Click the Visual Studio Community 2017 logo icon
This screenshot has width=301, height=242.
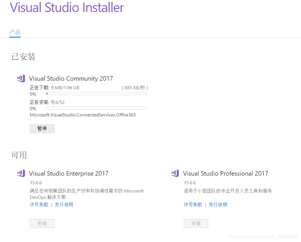click(21, 78)
